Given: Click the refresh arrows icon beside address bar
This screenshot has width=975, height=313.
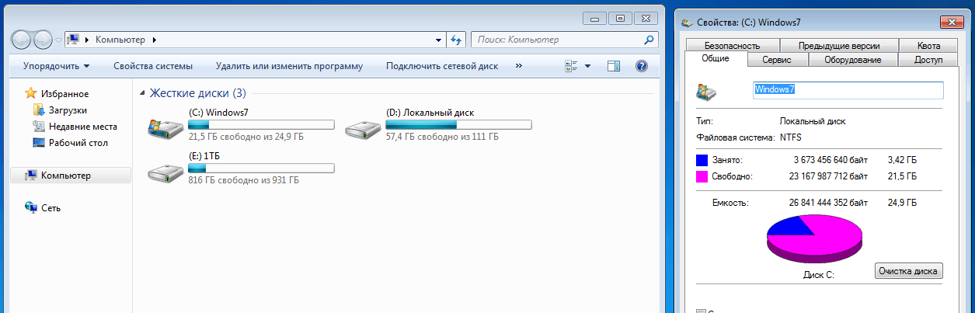Looking at the screenshot, I should (x=457, y=39).
